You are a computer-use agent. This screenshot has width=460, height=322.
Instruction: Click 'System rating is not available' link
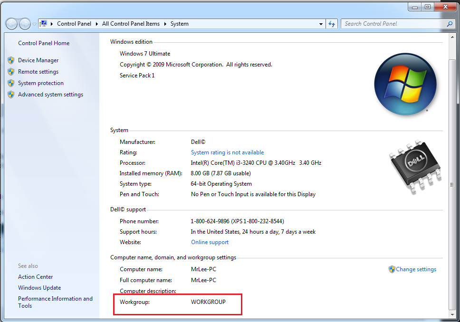227,152
